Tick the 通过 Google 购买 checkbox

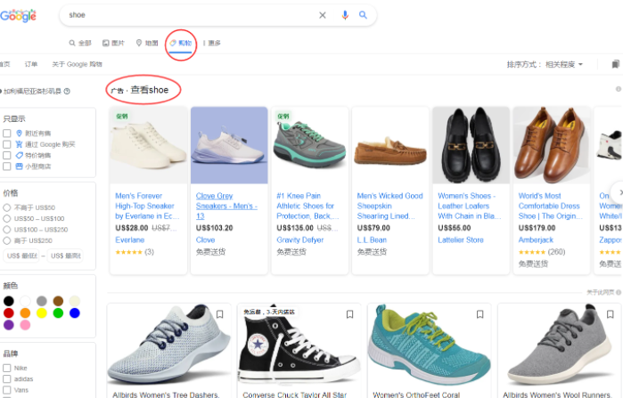7,144
